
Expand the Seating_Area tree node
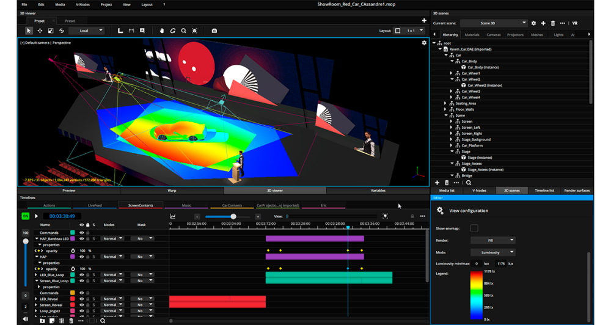pos(445,103)
